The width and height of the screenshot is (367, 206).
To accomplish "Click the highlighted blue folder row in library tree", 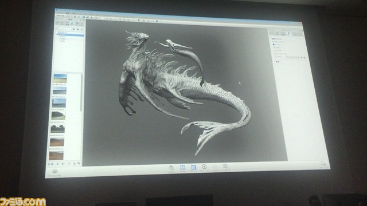I will pos(71,35).
